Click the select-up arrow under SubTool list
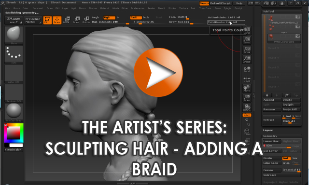Viewport: 309px width, 185px height. point(267,95)
